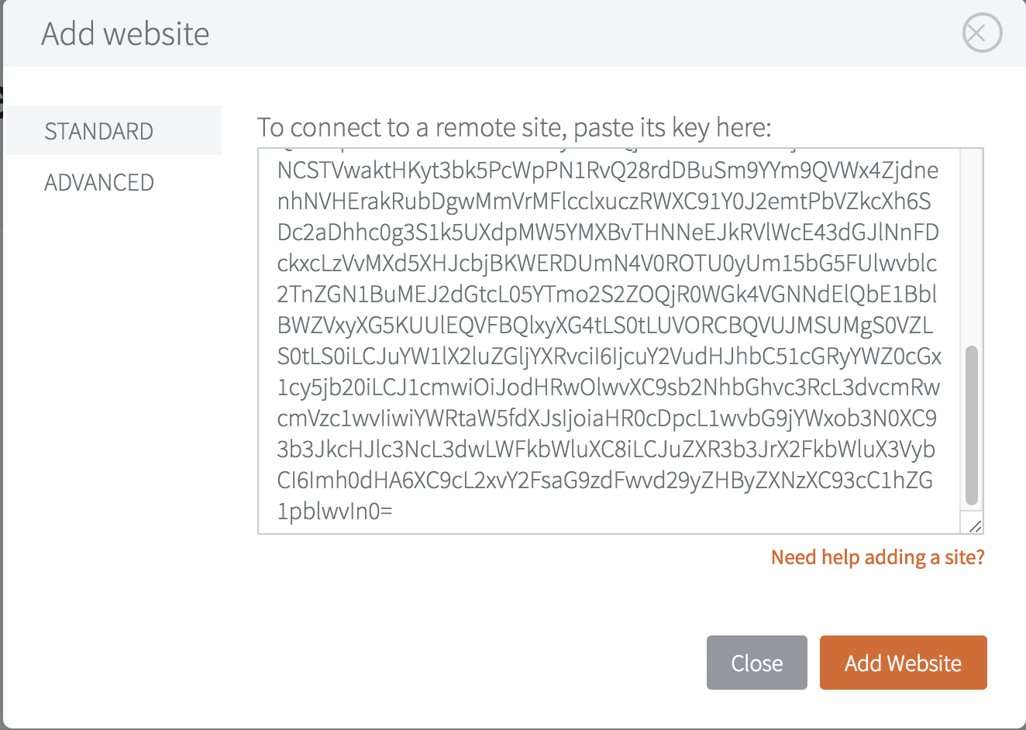Click the scrollbar track above the thumb
This screenshot has height=730, width=1026.
coord(972,246)
